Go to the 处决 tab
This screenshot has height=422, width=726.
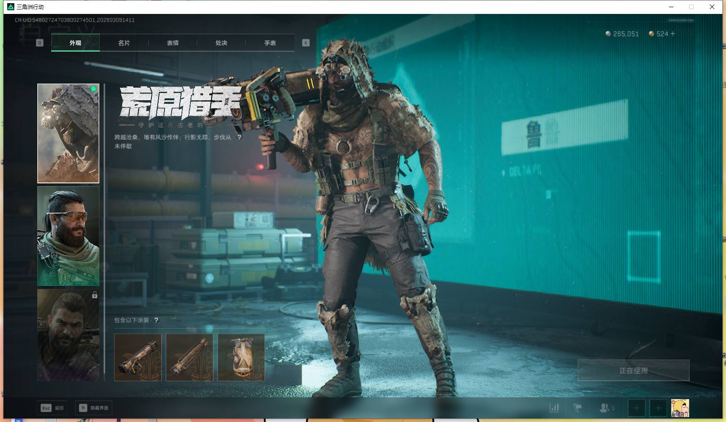coord(221,43)
